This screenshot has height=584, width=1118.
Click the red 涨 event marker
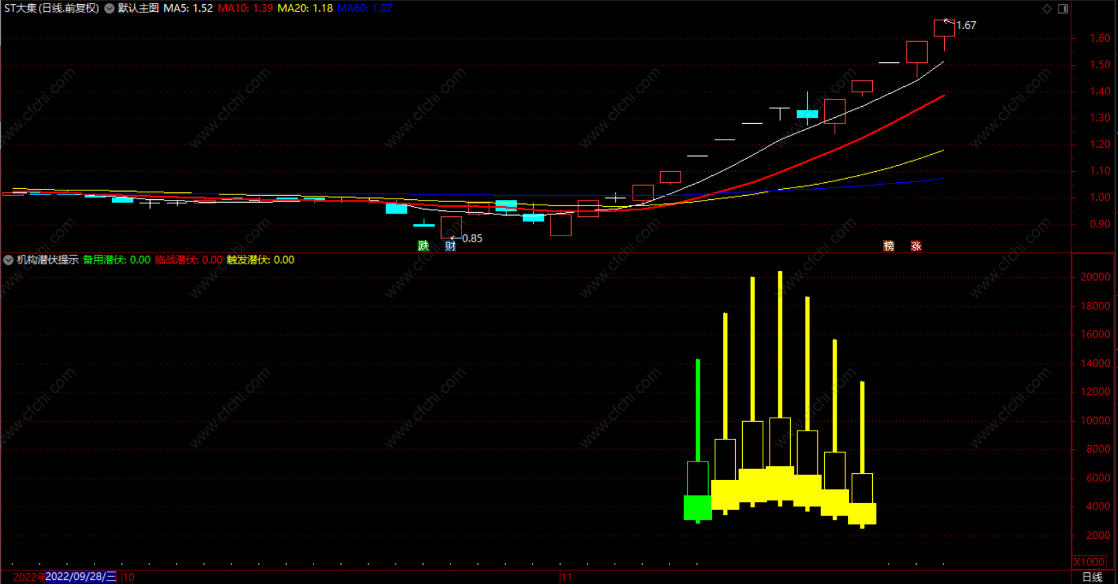point(916,246)
